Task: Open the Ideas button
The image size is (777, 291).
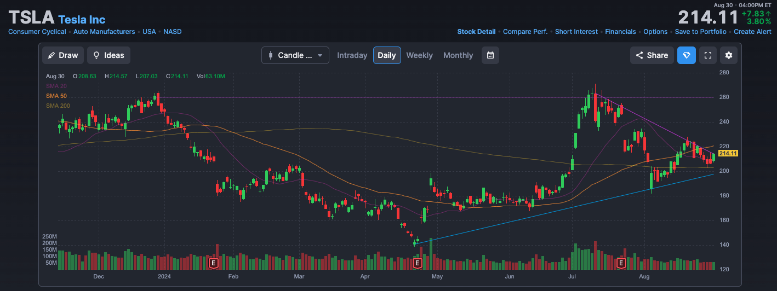Action: [108, 55]
